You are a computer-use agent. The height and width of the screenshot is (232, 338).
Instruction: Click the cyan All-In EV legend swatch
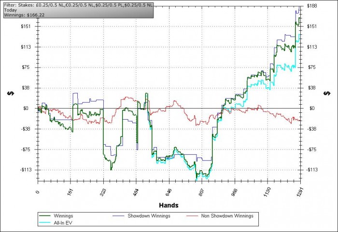click(44, 222)
